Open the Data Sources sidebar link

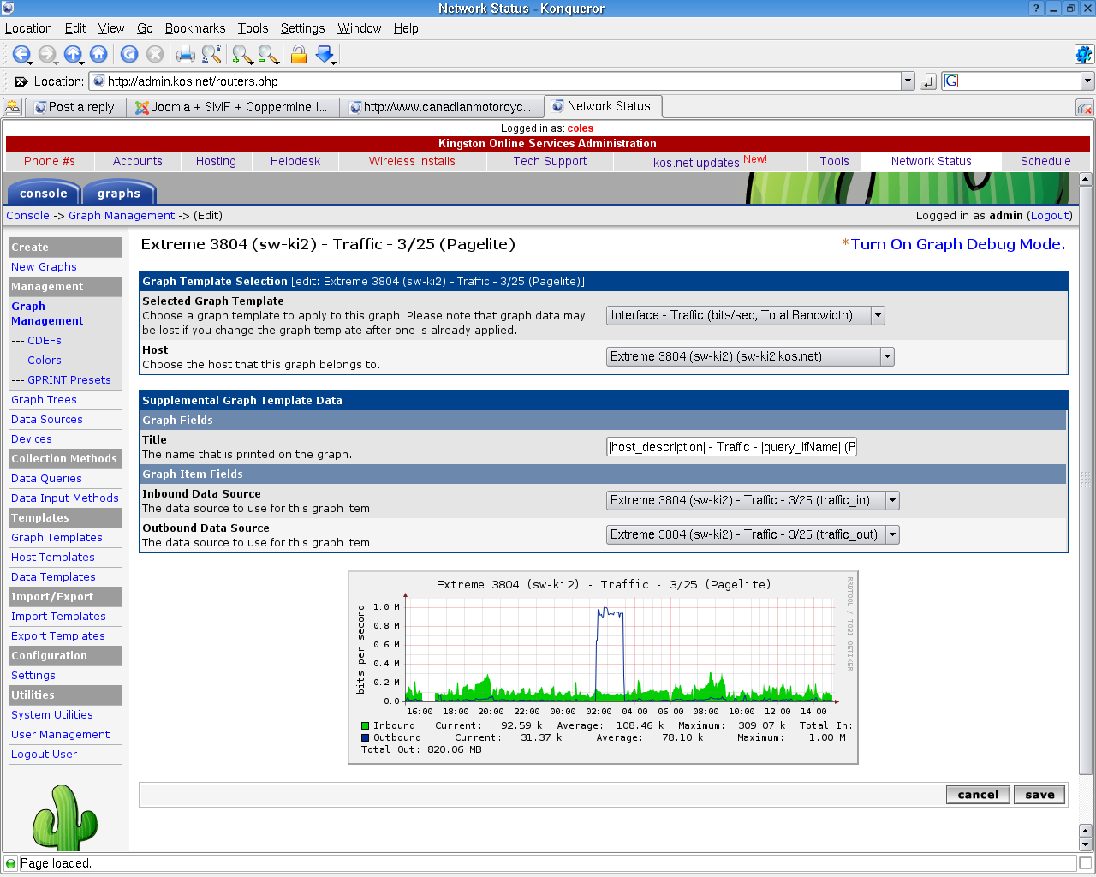(x=47, y=420)
